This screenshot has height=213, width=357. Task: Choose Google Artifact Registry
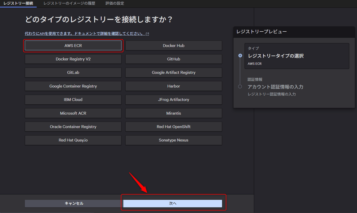pyautogui.click(x=173, y=72)
